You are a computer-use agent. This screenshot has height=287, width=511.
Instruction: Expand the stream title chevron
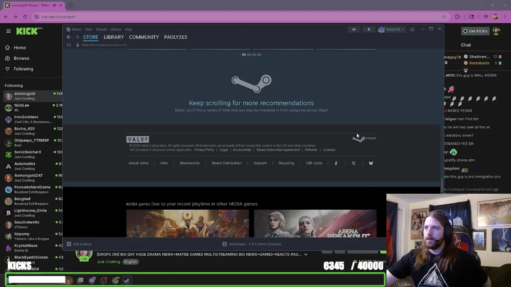306,254
